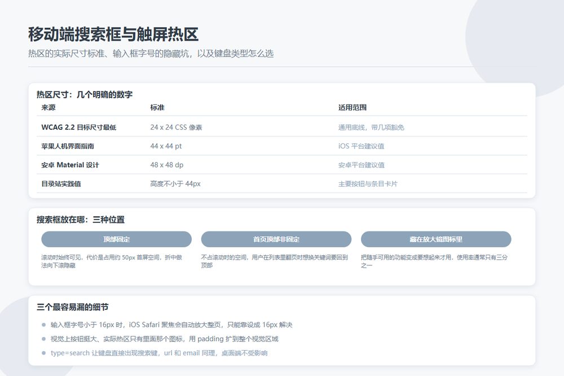The image size is (564, 376).
Task: Click the bullet about type=search 搜索键
Action: point(159,353)
